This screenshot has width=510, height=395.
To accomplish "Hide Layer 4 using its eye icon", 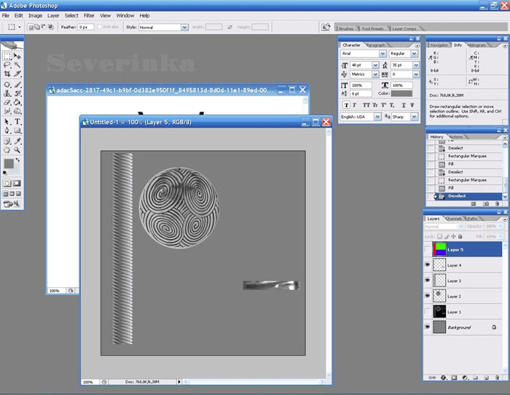I will pyautogui.click(x=428, y=265).
